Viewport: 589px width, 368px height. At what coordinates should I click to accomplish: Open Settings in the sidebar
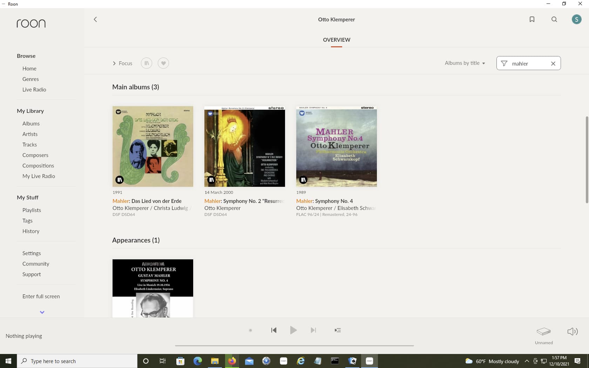pos(32,253)
